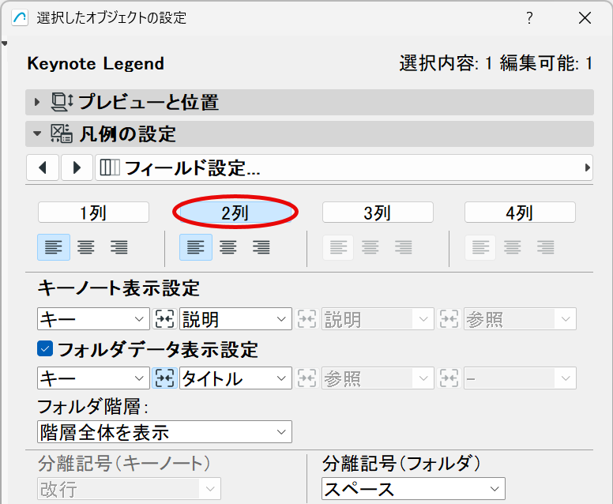
Task: Select the 3列 column button
Action: (378, 213)
